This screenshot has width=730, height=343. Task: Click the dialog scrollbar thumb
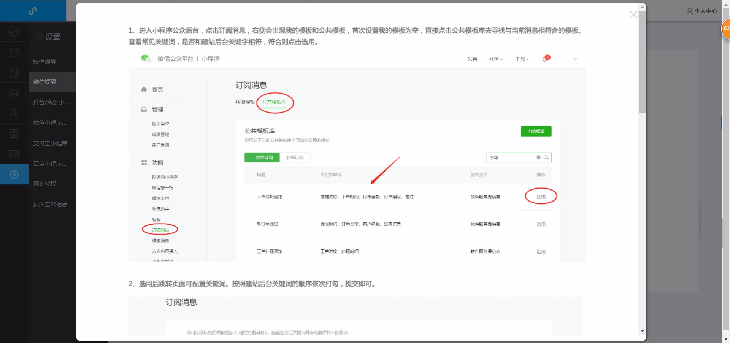[642, 62]
